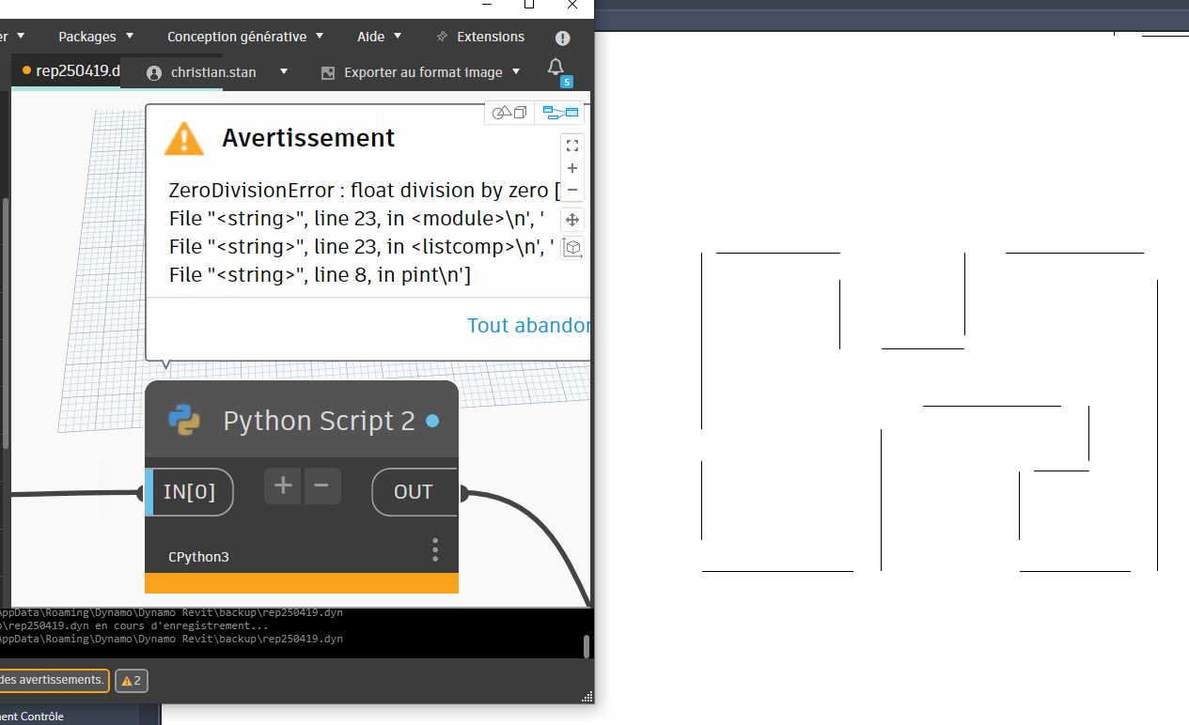Select the Python Script 2 node title

coord(319,421)
